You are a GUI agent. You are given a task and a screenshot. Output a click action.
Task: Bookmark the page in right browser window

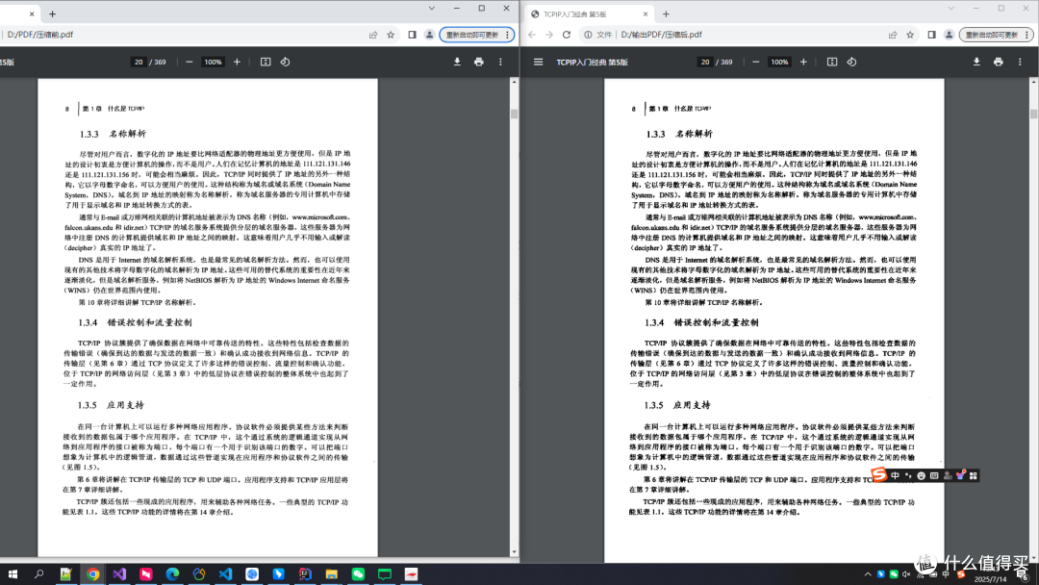coord(910,35)
